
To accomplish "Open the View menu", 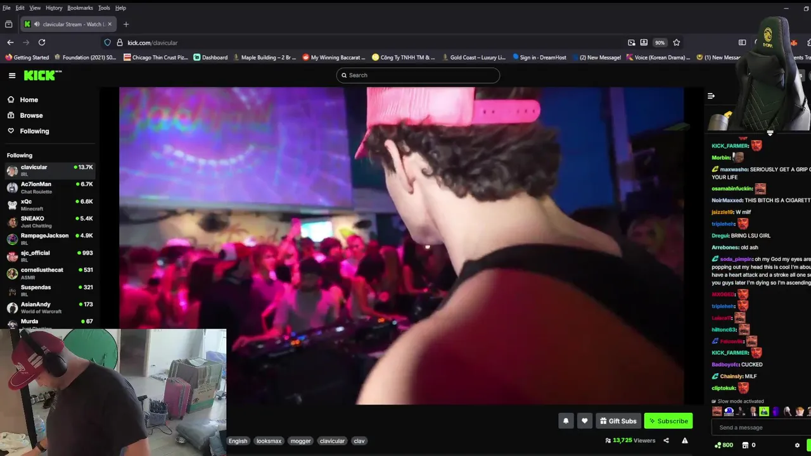I will 35,8.
